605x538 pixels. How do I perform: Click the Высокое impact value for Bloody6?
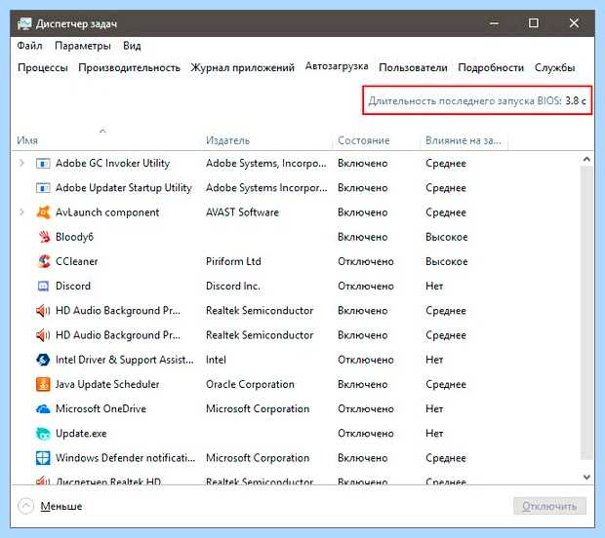tap(446, 237)
